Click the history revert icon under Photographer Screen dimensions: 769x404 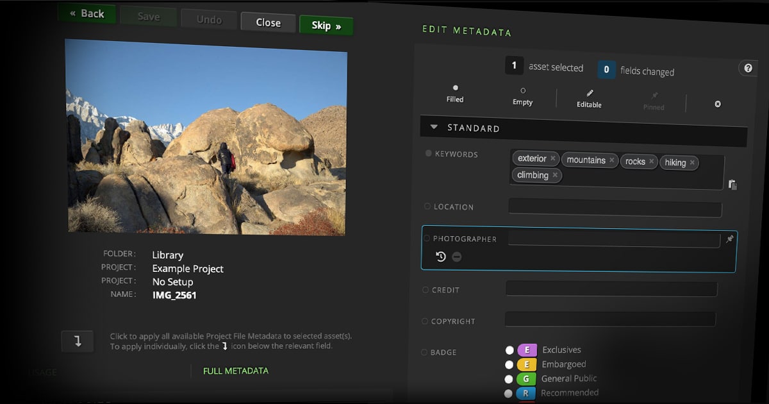(441, 257)
